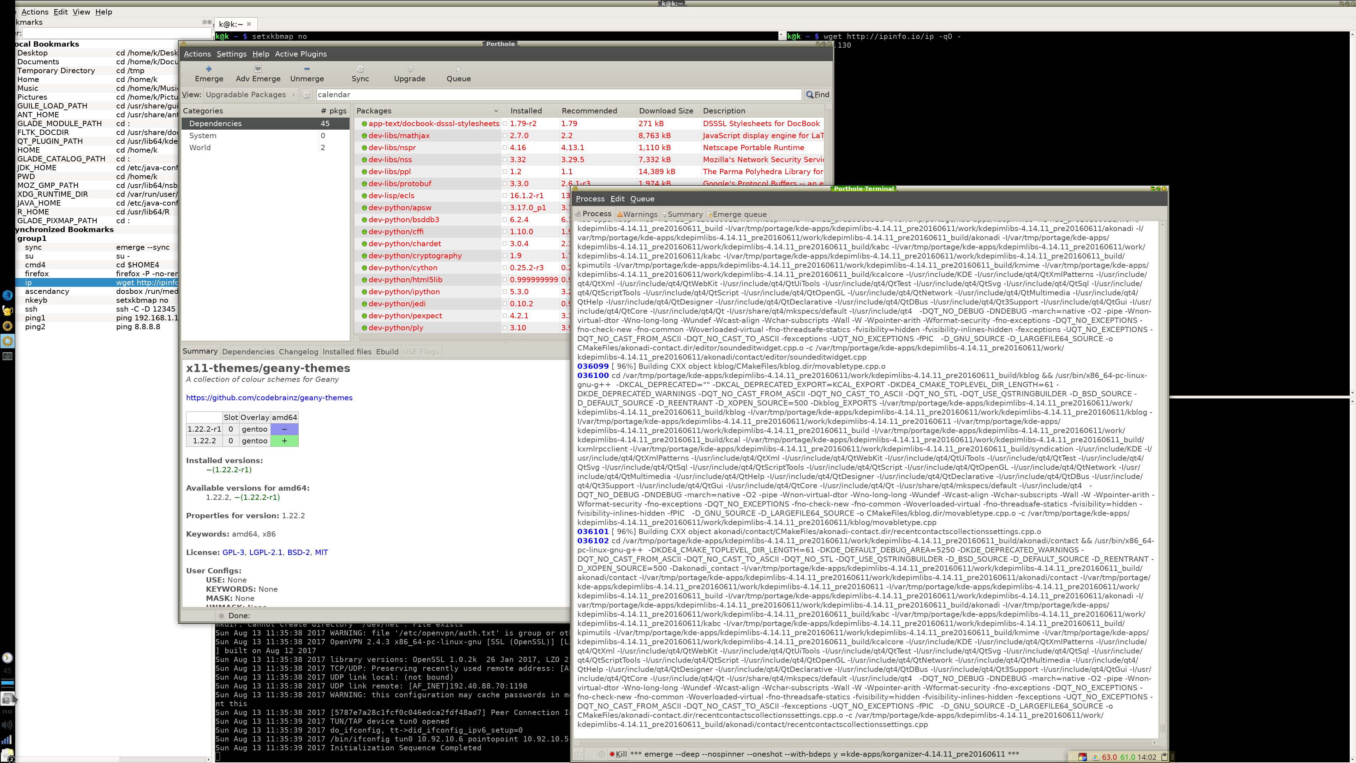Select the World category row
Image resolution: width=1356 pixels, height=763 pixels.
click(x=265, y=147)
